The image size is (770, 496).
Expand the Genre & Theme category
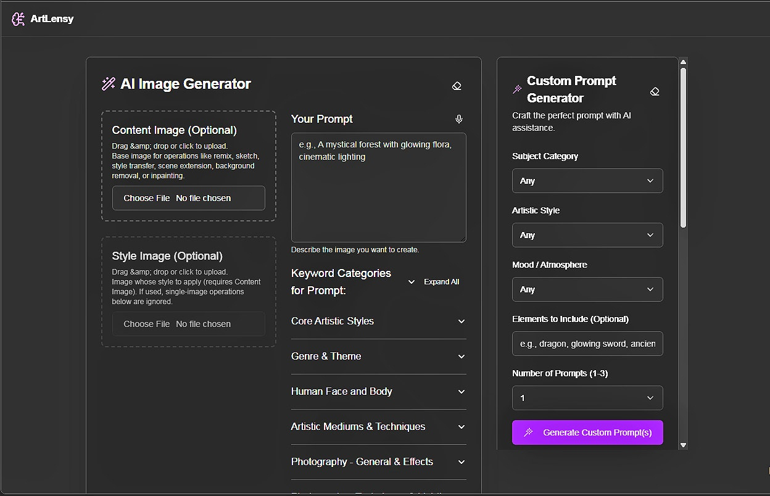coord(378,357)
